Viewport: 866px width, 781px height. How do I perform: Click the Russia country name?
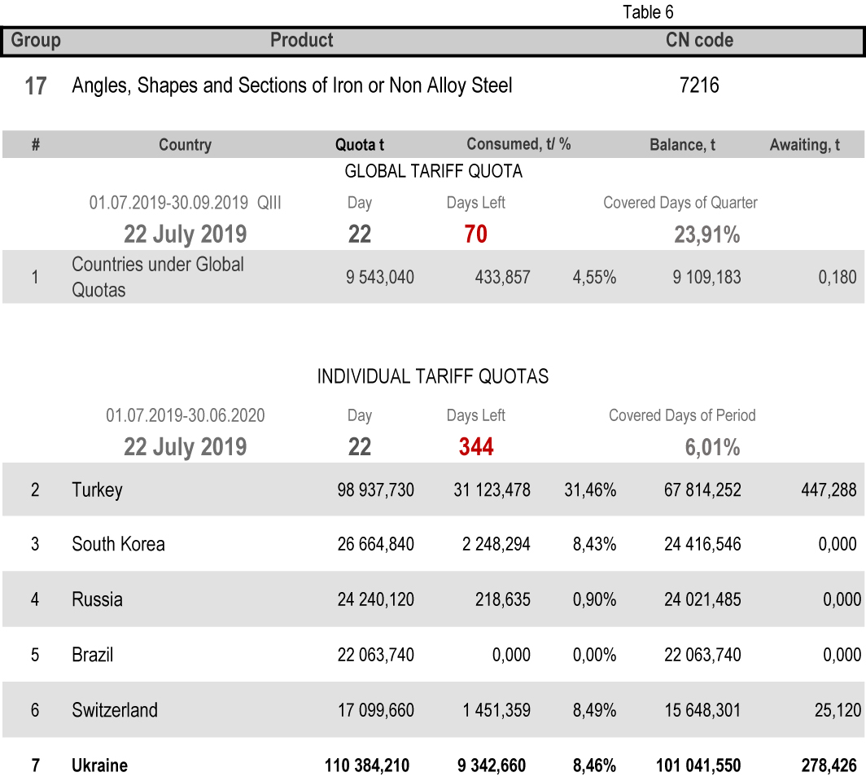[97, 599]
